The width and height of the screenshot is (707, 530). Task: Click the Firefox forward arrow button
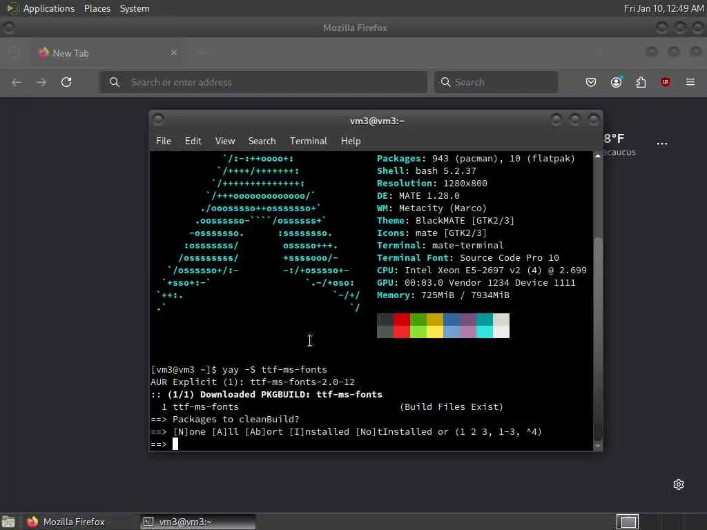point(41,82)
